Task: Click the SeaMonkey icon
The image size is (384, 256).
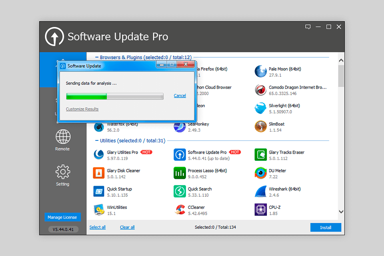Action: pyautogui.click(x=180, y=127)
